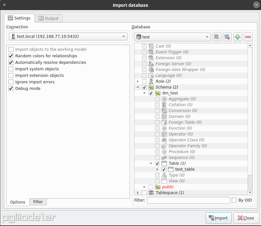261x226 pixels.
Task: Switch to the Output tab
Action: click(48, 18)
